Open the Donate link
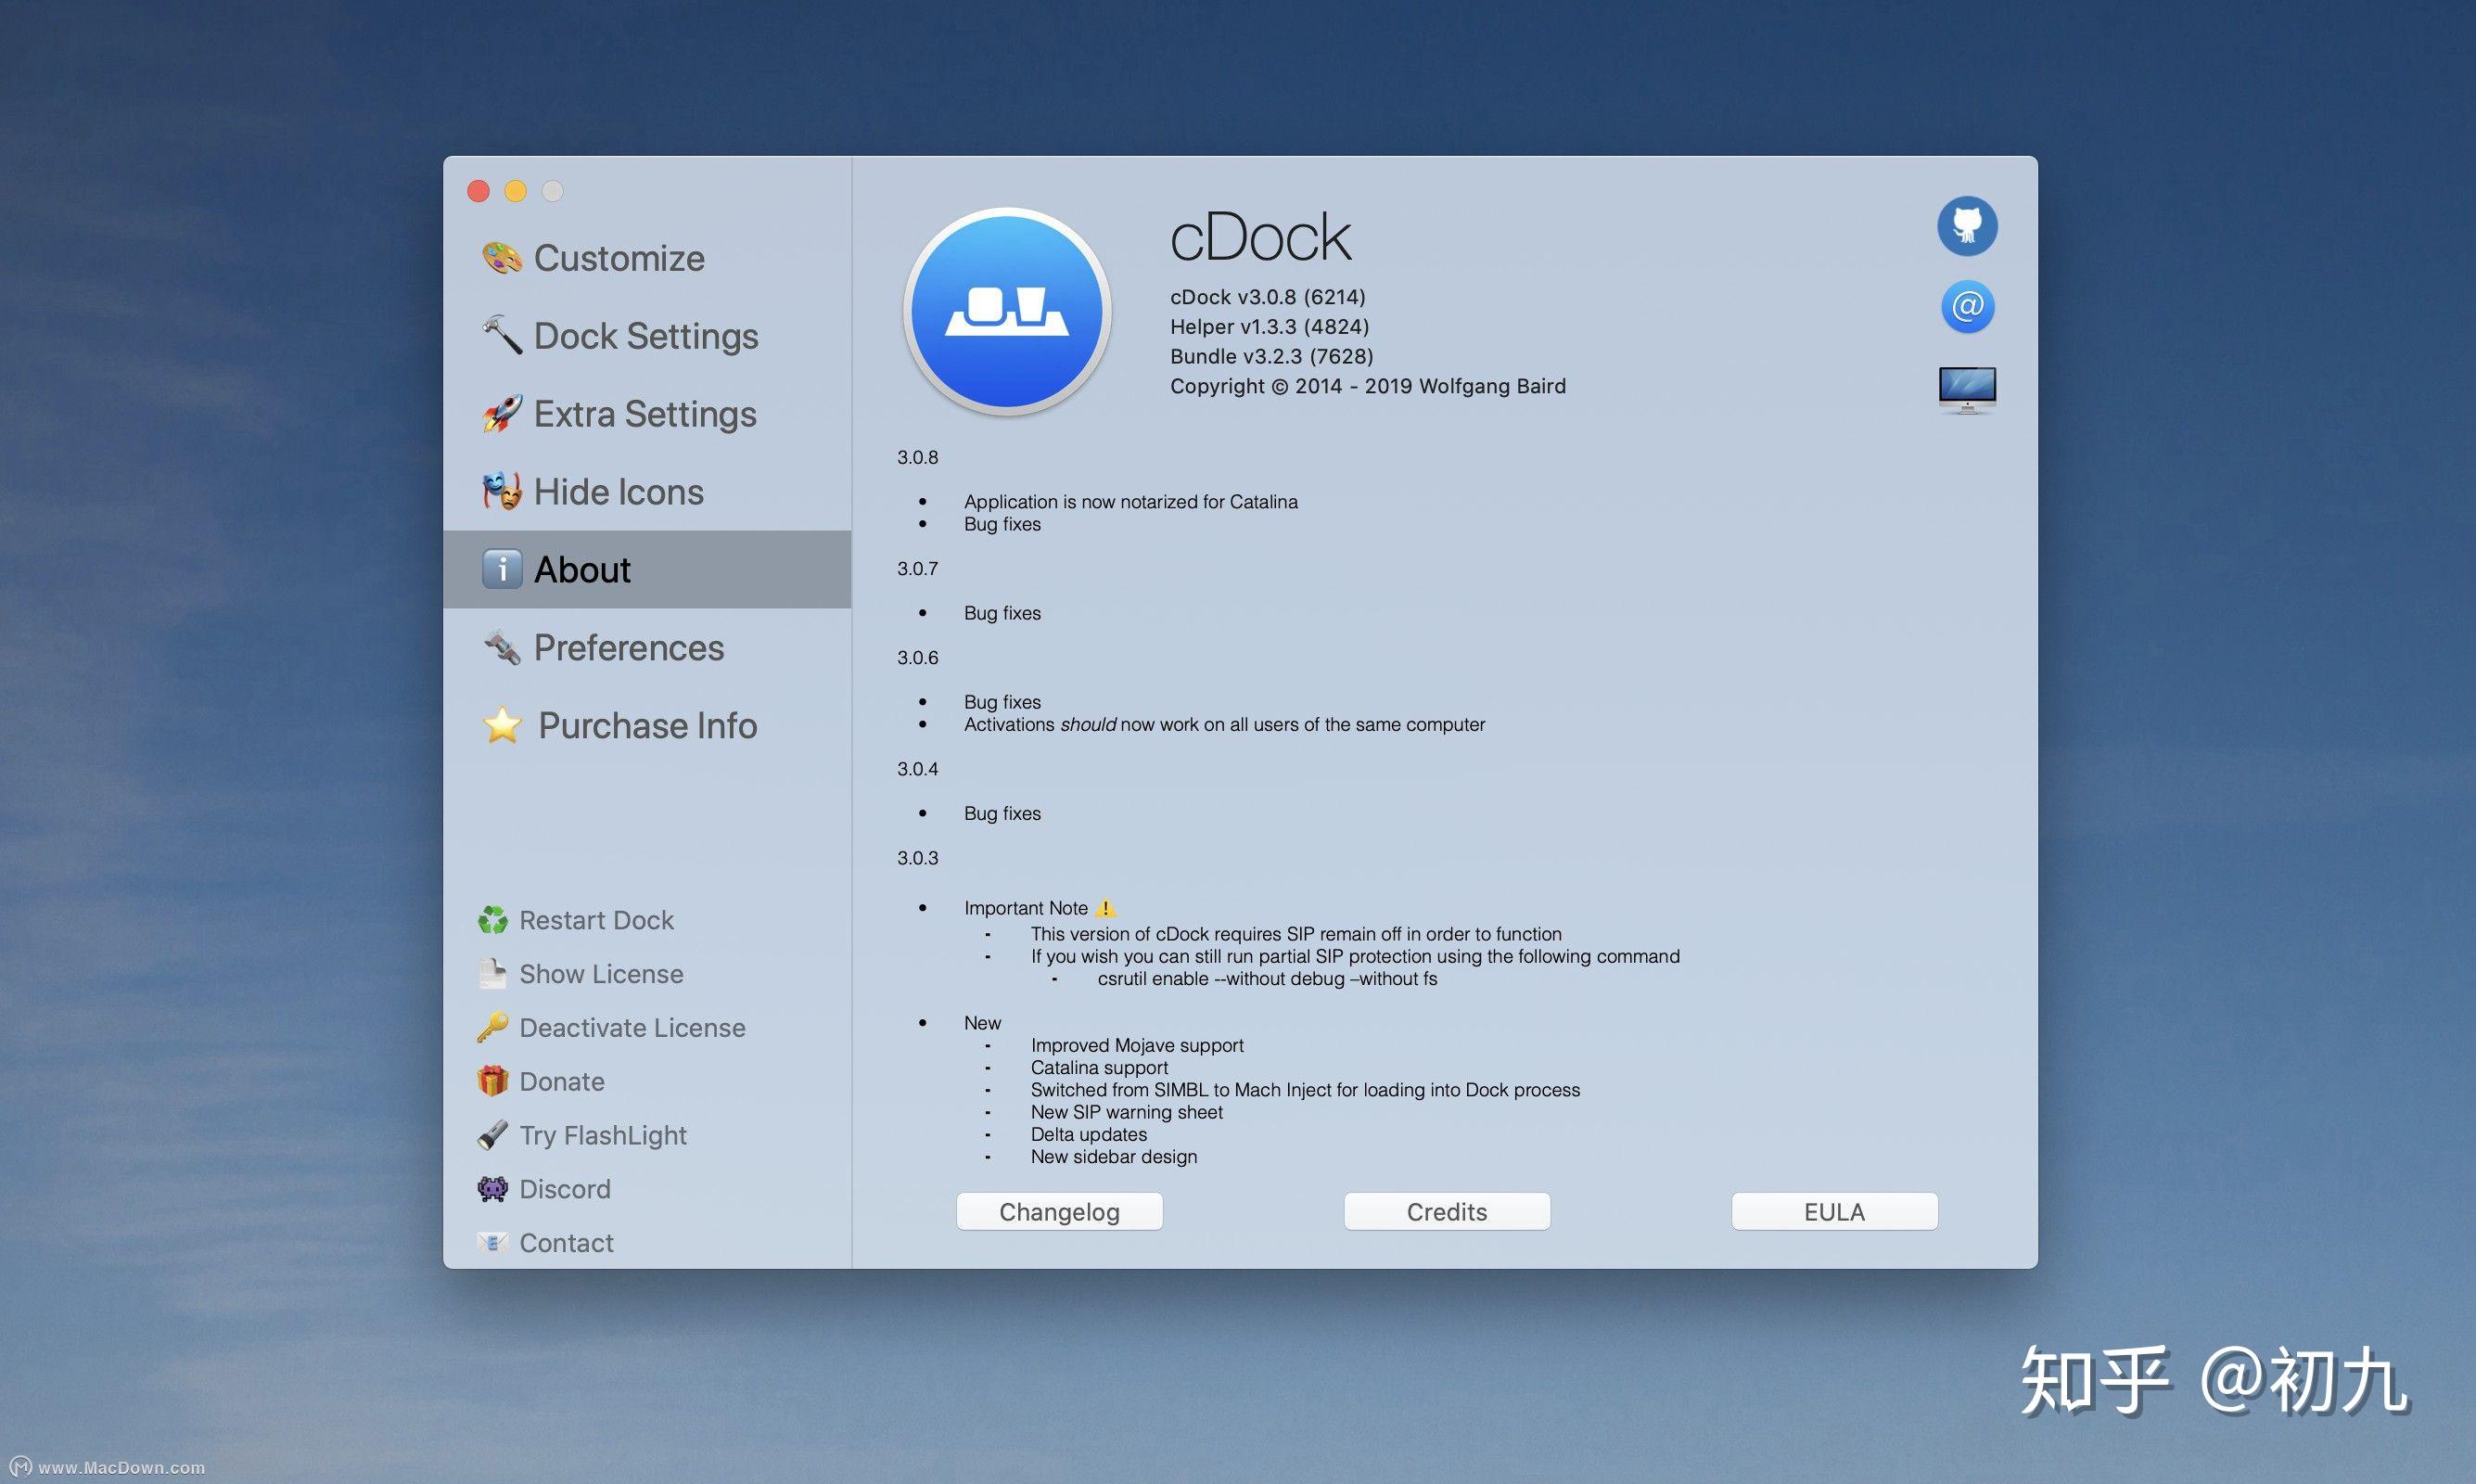Viewport: 2476px width, 1484px height. pos(562,1081)
